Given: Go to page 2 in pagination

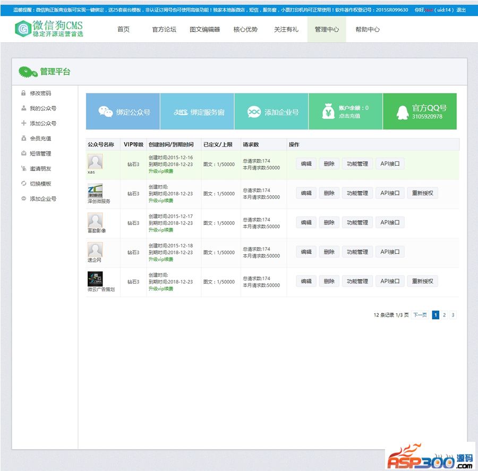Looking at the screenshot, I should click(x=444, y=315).
